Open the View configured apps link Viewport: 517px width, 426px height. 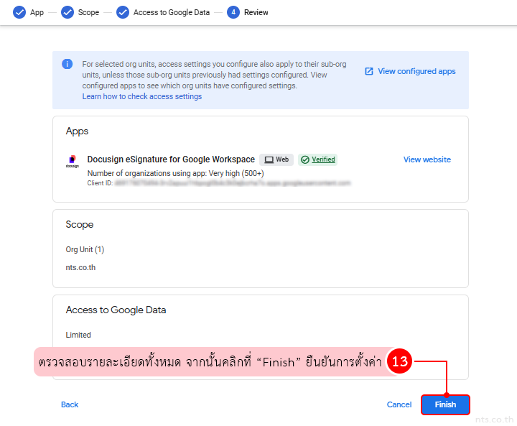click(x=416, y=71)
